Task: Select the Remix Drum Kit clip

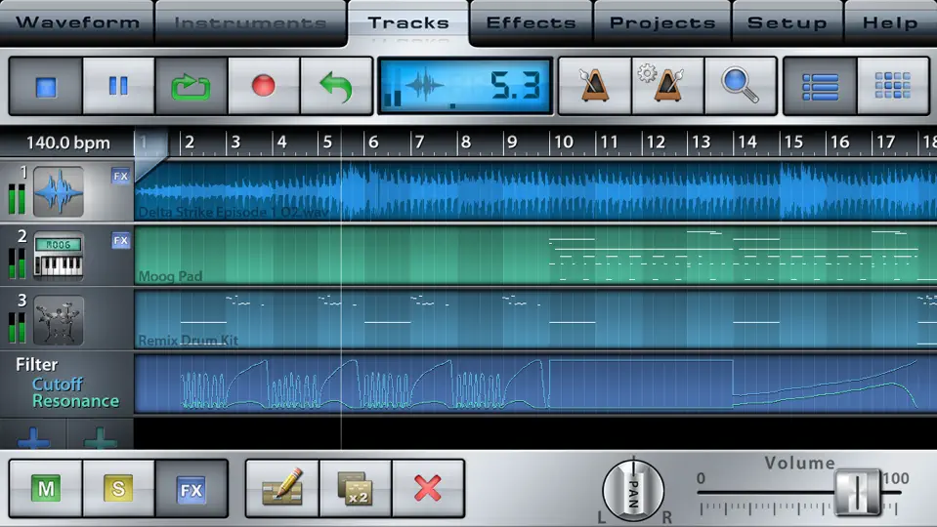Action: click(535, 319)
